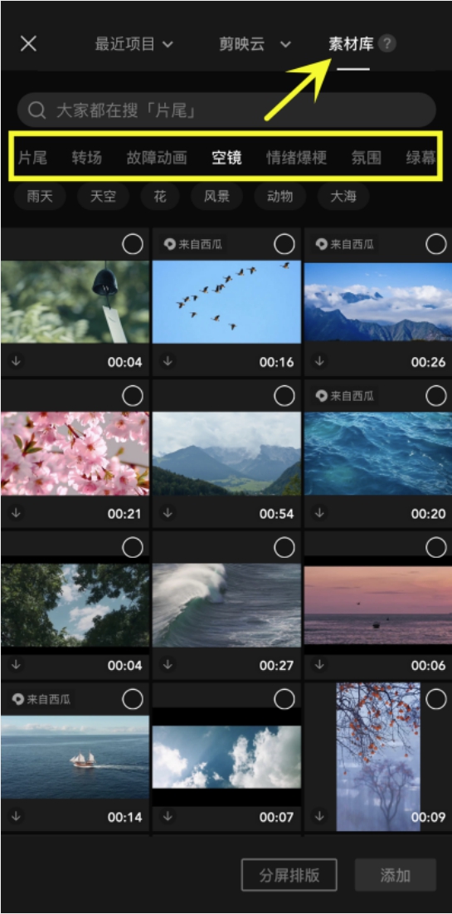
Task: Select the 情绪爆梗 category tab
Action: pyautogui.click(x=296, y=158)
